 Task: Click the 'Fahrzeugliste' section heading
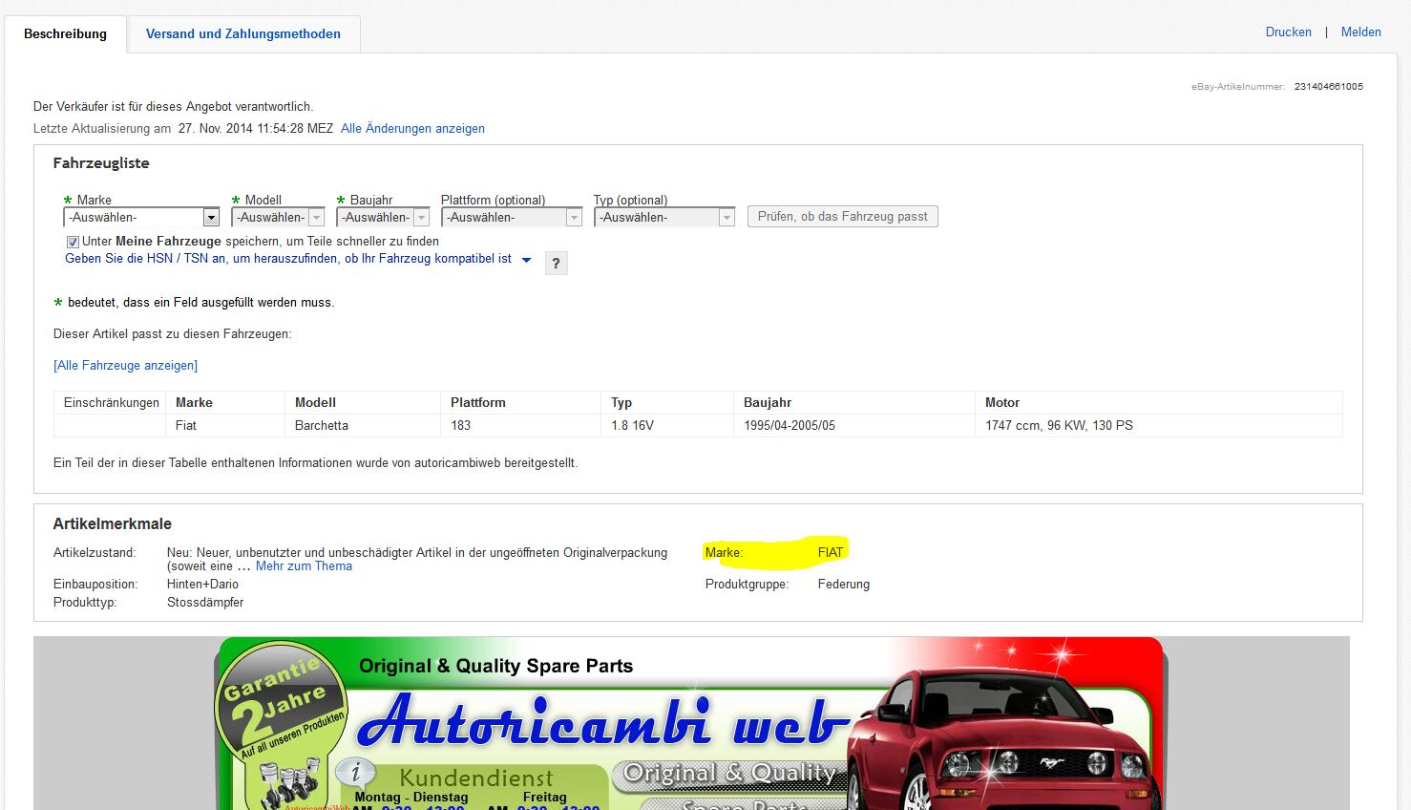[x=101, y=162]
